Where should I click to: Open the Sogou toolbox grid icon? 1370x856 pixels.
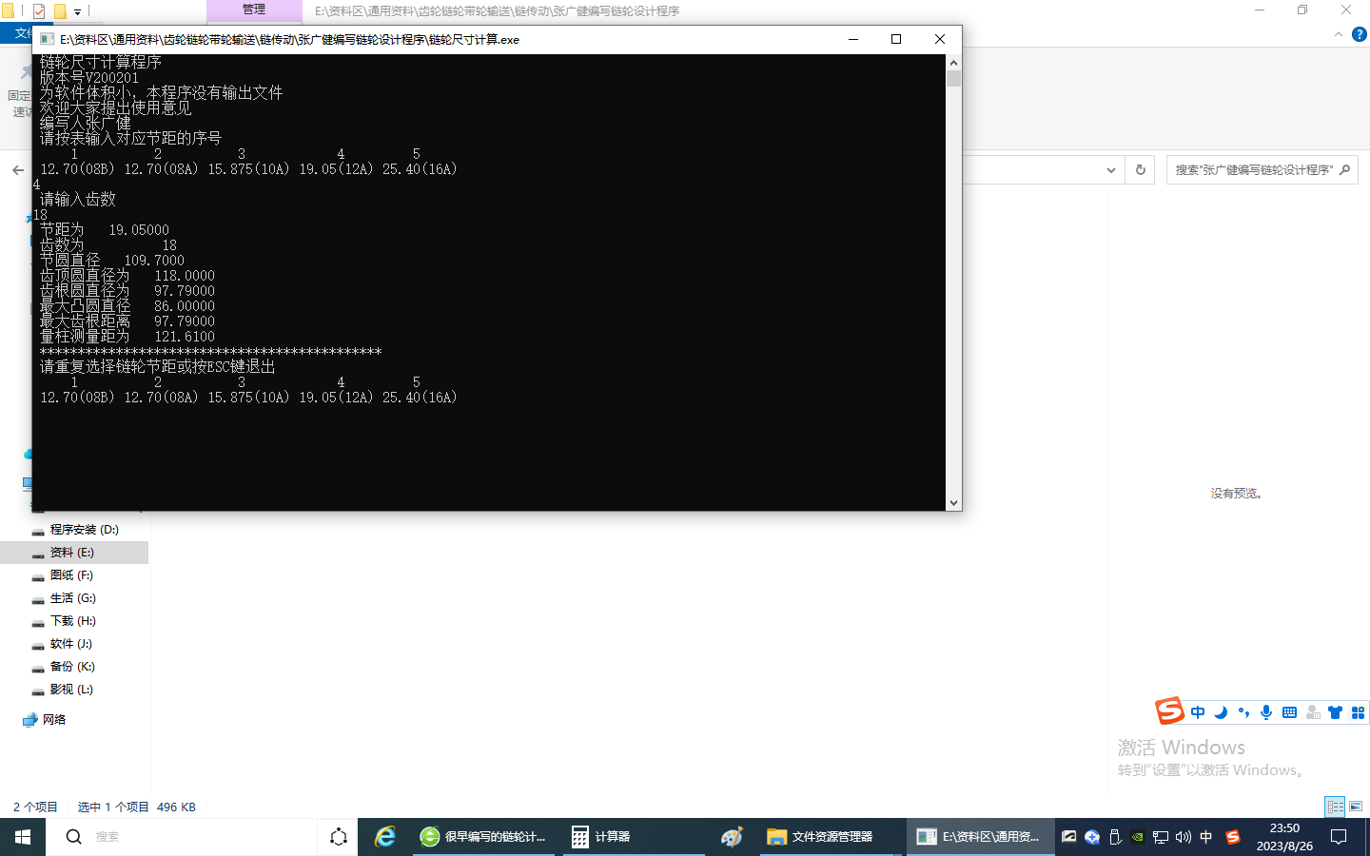1358,712
